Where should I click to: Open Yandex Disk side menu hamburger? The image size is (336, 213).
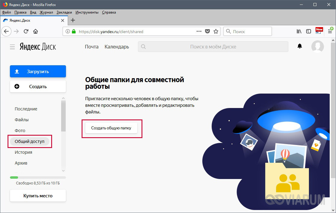click(x=12, y=47)
